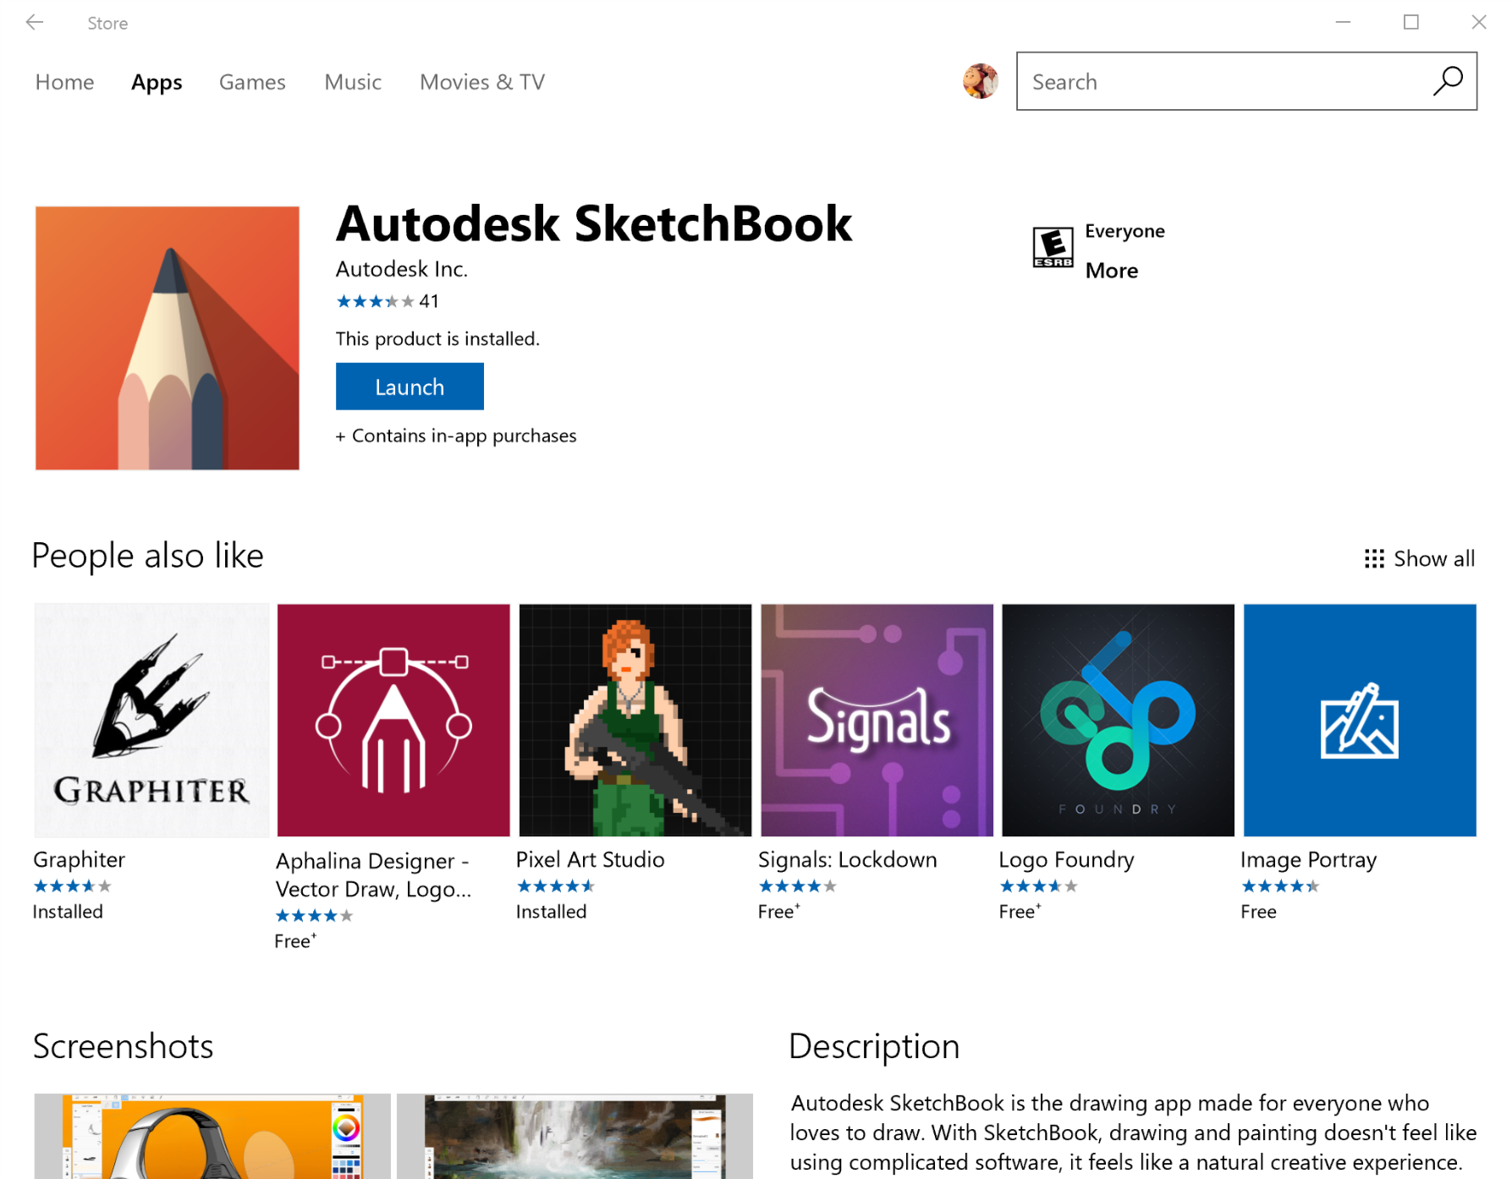Screen dimensions: 1512x1179
Task: Maximize the Store window
Action: (x=1410, y=23)
